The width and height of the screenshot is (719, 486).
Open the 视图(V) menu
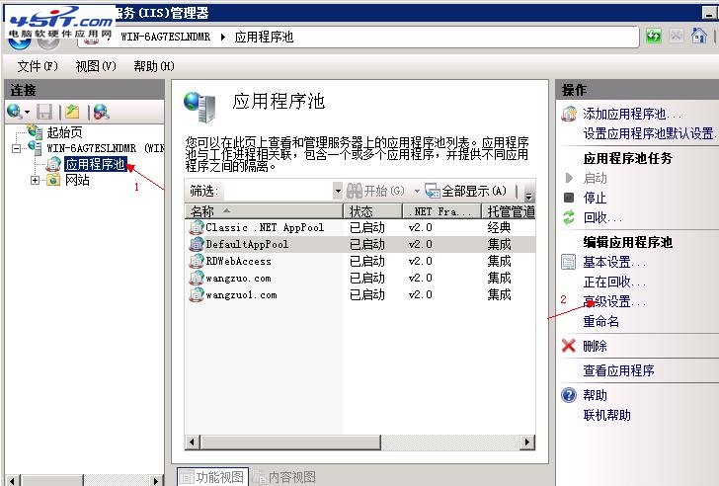pos(96,66)
